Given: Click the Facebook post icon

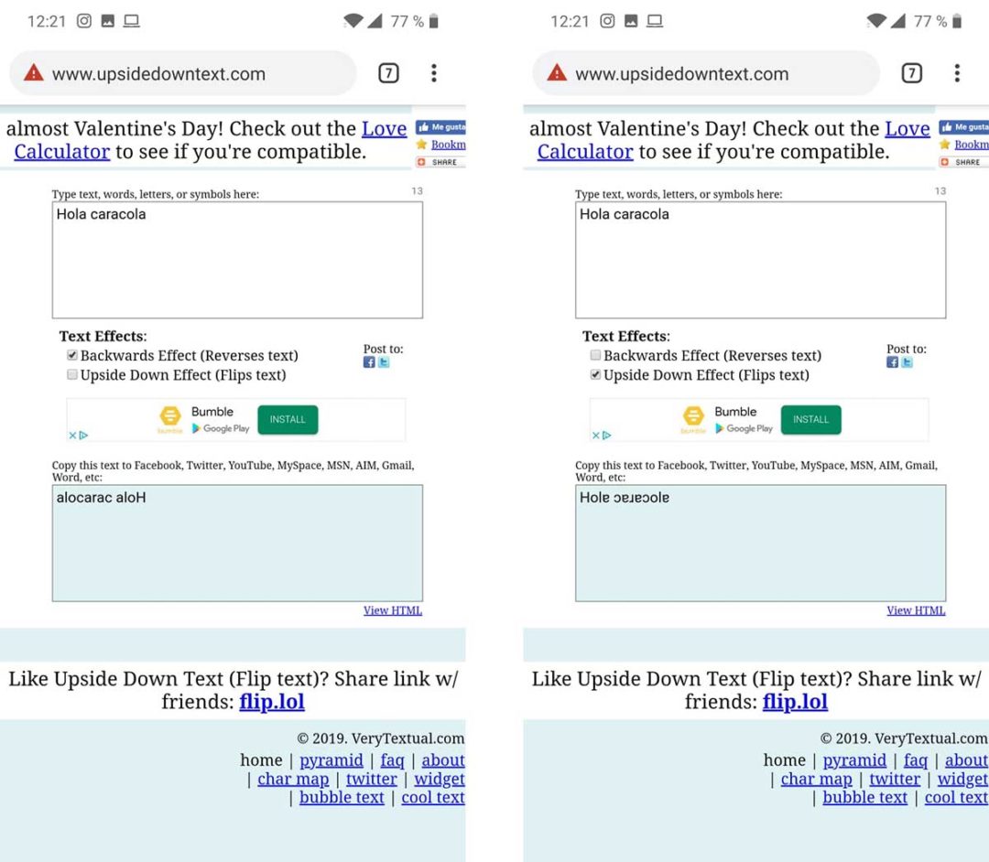Looking at the screenshot, I should tap(368, 362).
